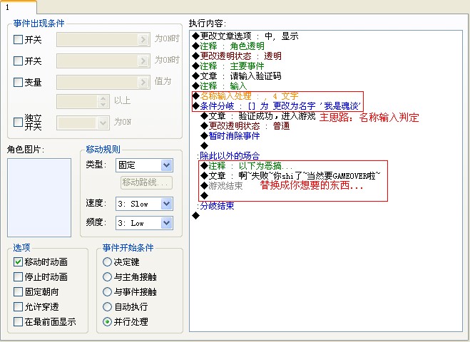This screenshot has width=470, height=342.
Task: Select the 更改文章选项 command line
Action: tap(245, 36)
